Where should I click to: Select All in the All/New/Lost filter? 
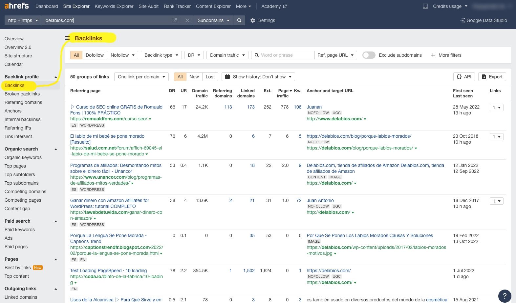[x=180, y=77]
